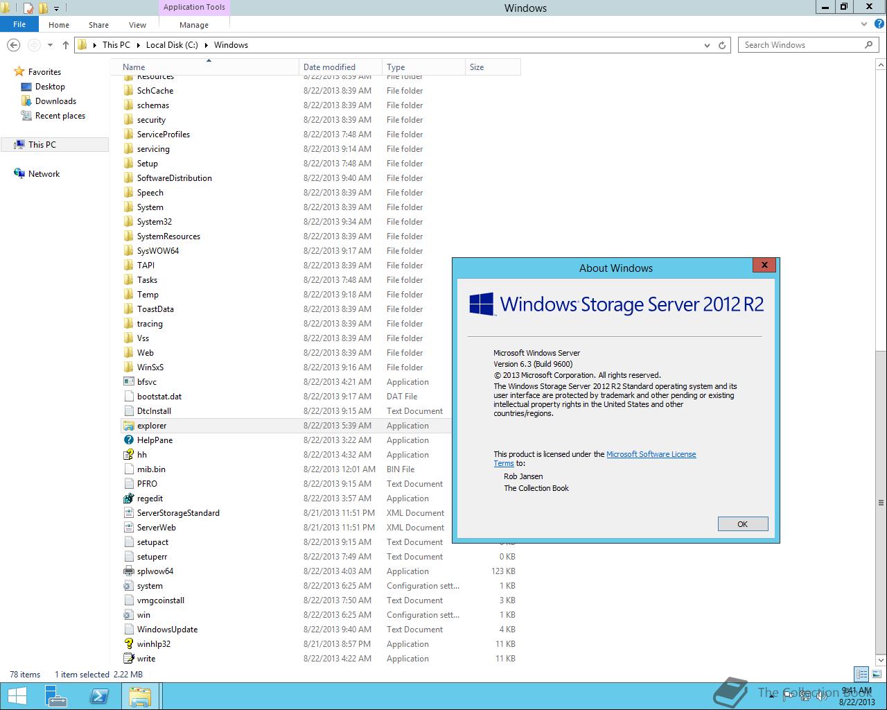
Task: Click the Properties quick access icon
Action: 28,8
